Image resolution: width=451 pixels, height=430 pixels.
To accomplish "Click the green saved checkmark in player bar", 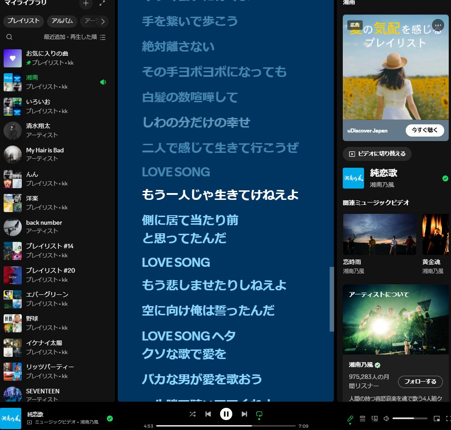I will pyautogui.click(x=110, y=419).
